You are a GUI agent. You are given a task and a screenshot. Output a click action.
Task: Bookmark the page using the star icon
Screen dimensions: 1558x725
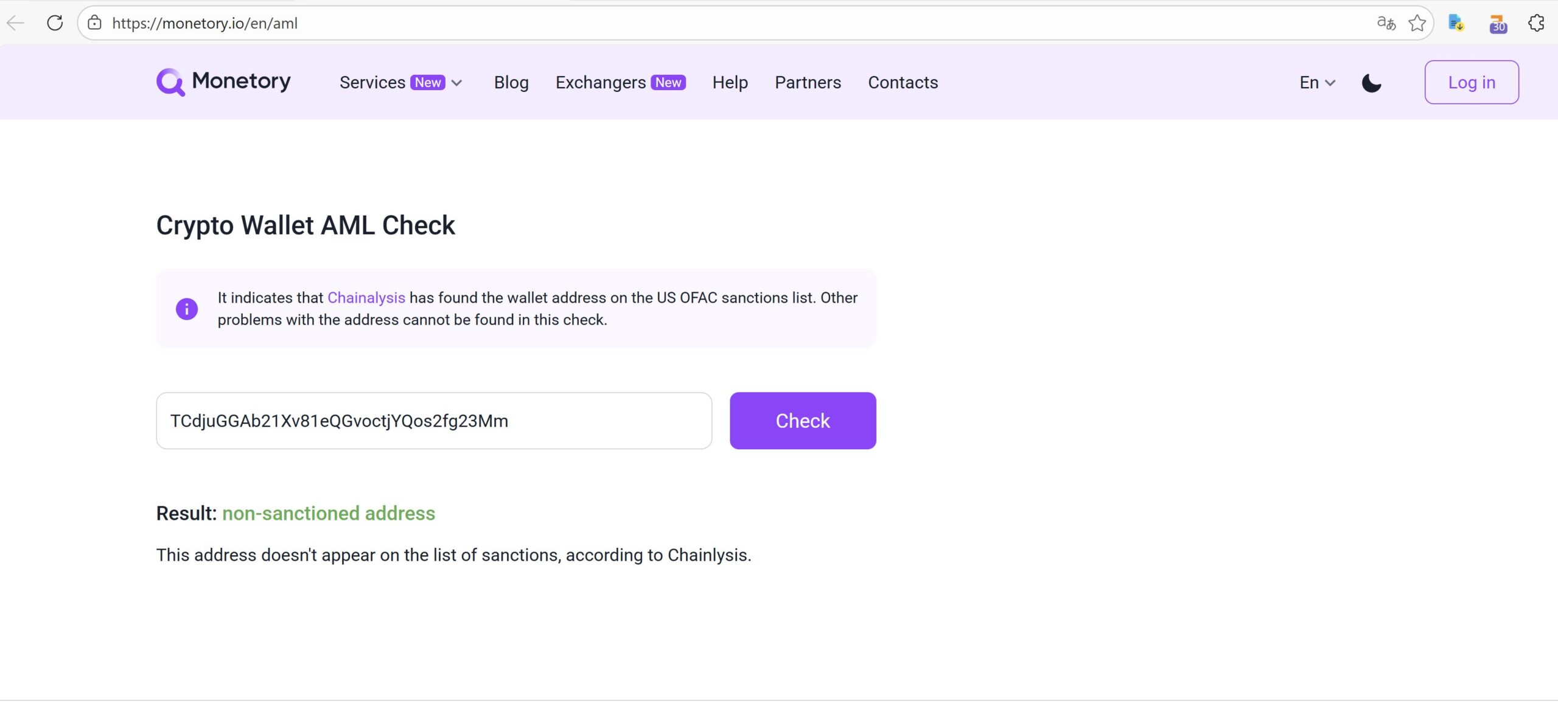pyautogui.click(x=1418, y=23)
